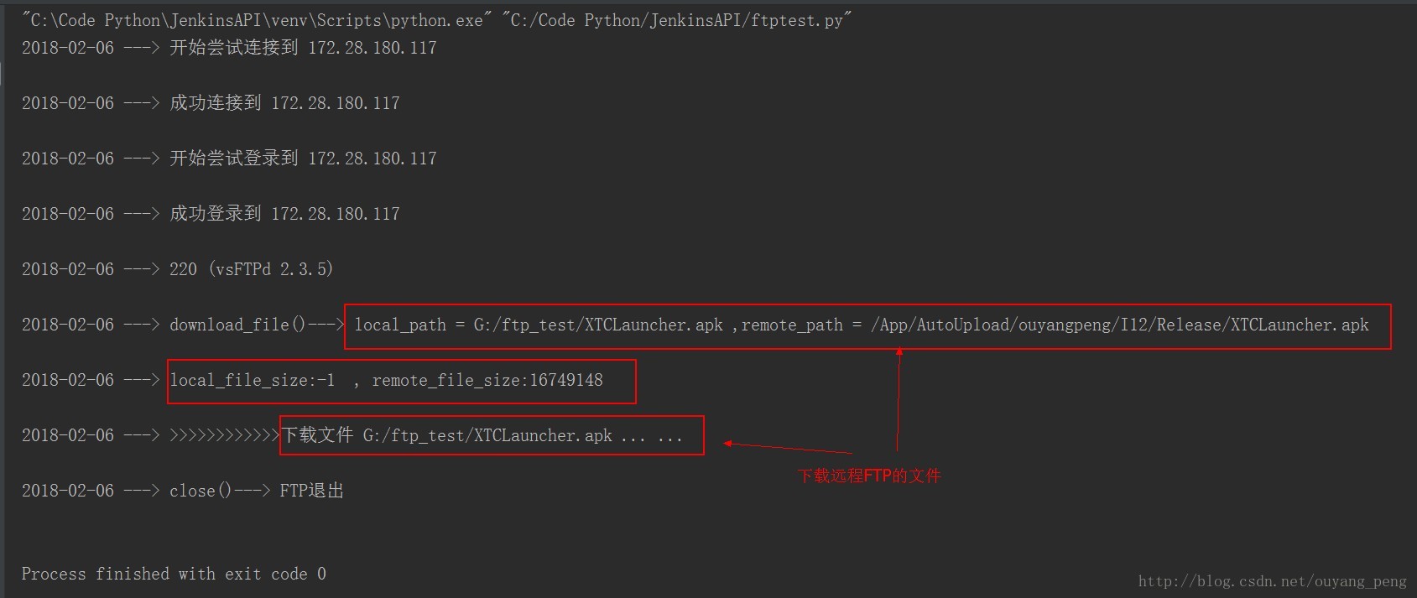
Task: Click the '开始尝试连接到 172.28.180.117' log line
Action: (303, 48)
